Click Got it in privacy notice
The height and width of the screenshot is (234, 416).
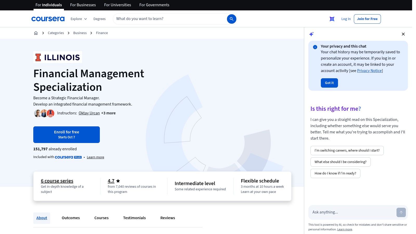(x=329, y=83)
